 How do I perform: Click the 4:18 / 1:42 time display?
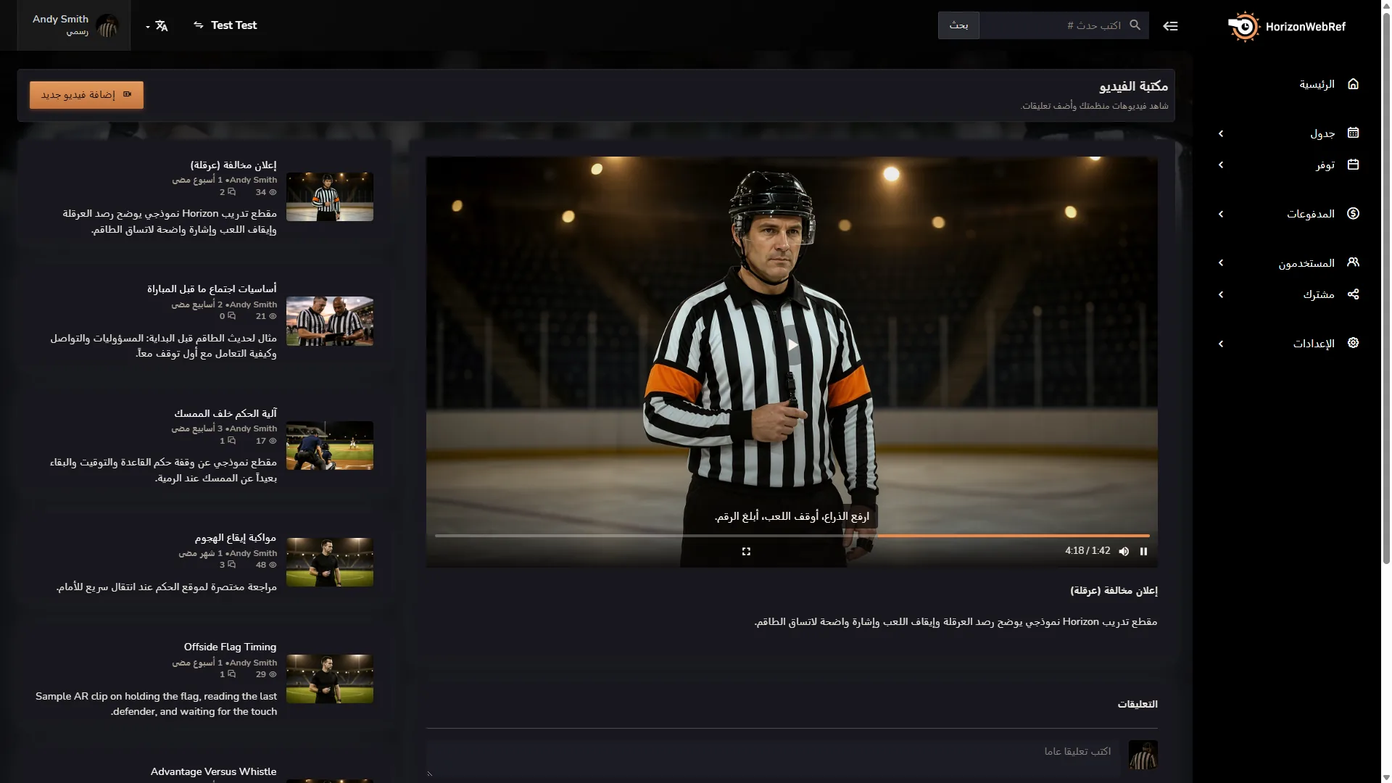[1087, 551]
